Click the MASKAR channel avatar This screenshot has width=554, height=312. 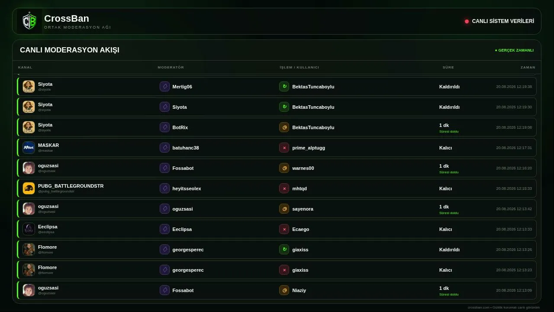coord(29,147)
